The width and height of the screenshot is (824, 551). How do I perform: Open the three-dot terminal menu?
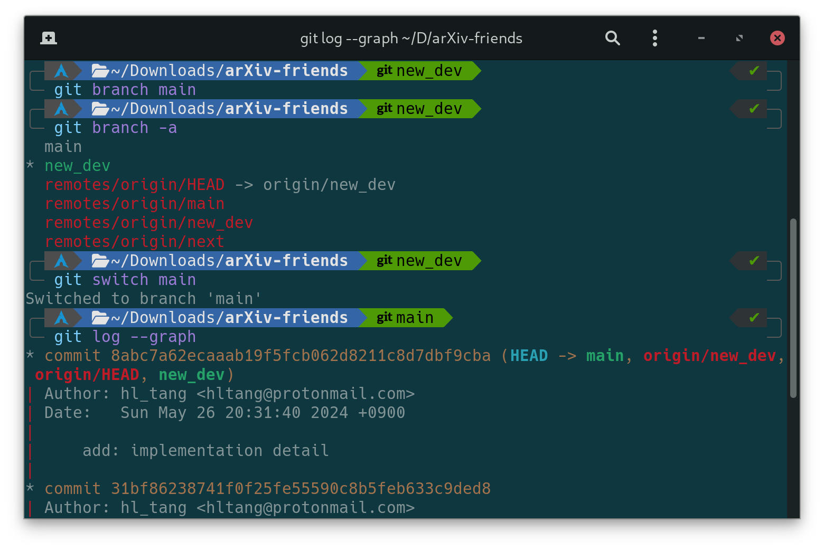point(655,38)
